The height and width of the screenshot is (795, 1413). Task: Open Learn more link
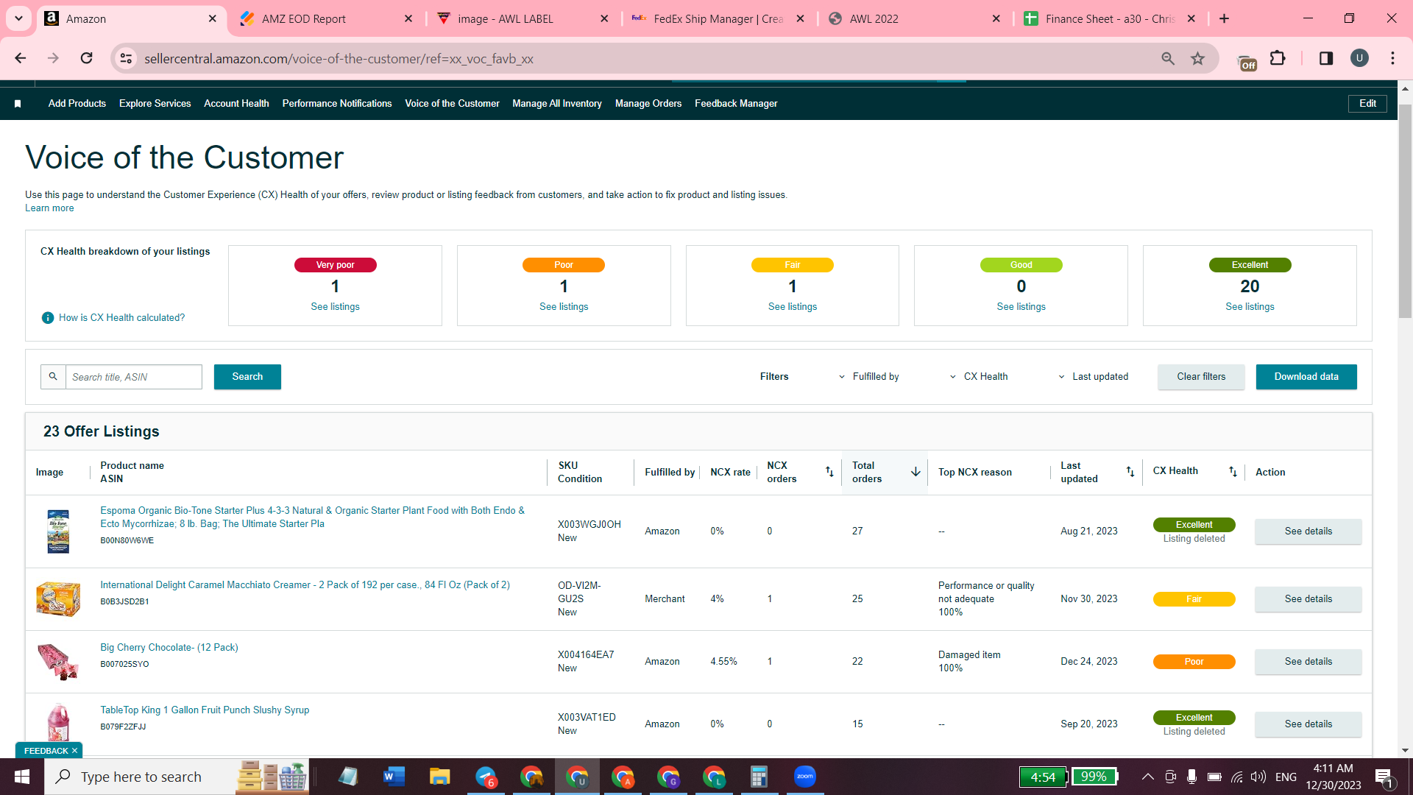point(49,208)
